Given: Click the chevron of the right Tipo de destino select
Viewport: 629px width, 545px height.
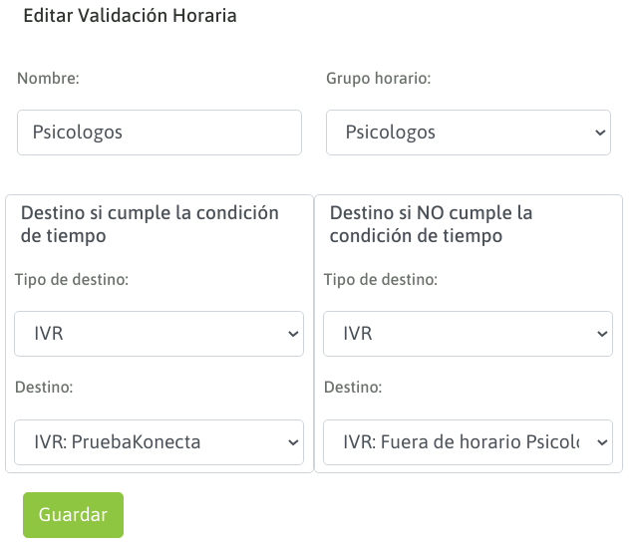Looking at the screenshot, I should 602,334.
